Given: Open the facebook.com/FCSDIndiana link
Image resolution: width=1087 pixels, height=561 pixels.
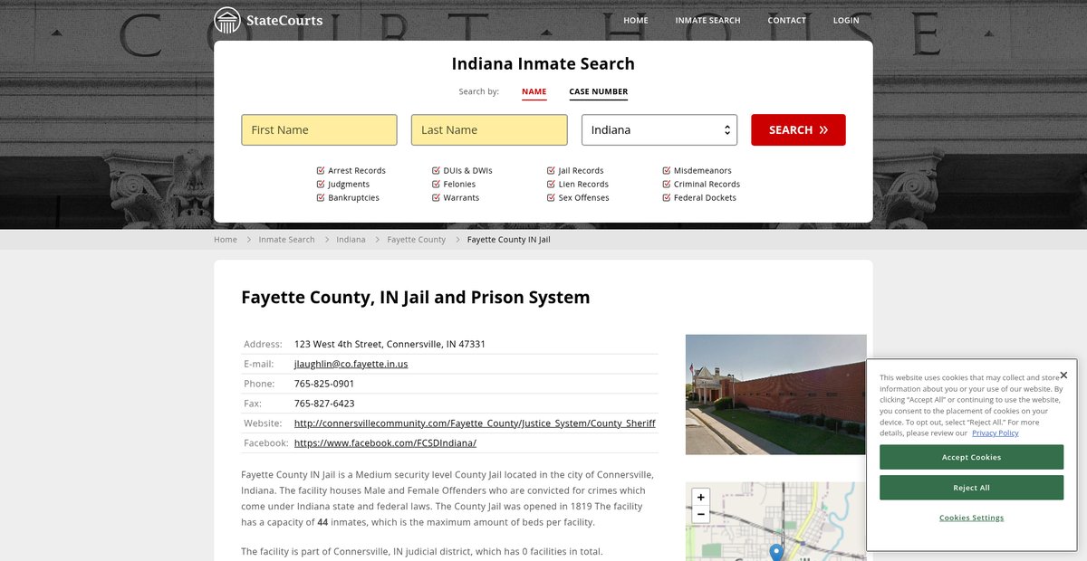Looking at the screenshot, I should coord(385,443).
